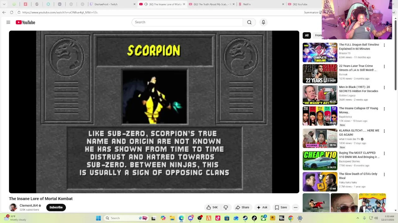Mute tab via speaker icon on tab
The image size is (398, 223).
pos(146,4)
